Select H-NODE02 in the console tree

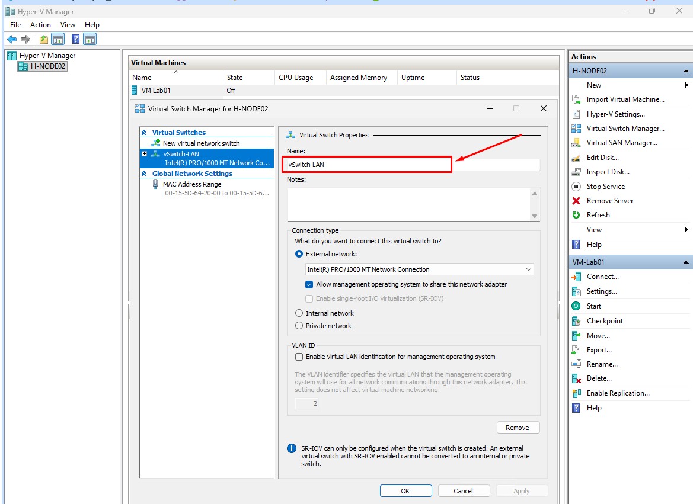coord(43,66)
